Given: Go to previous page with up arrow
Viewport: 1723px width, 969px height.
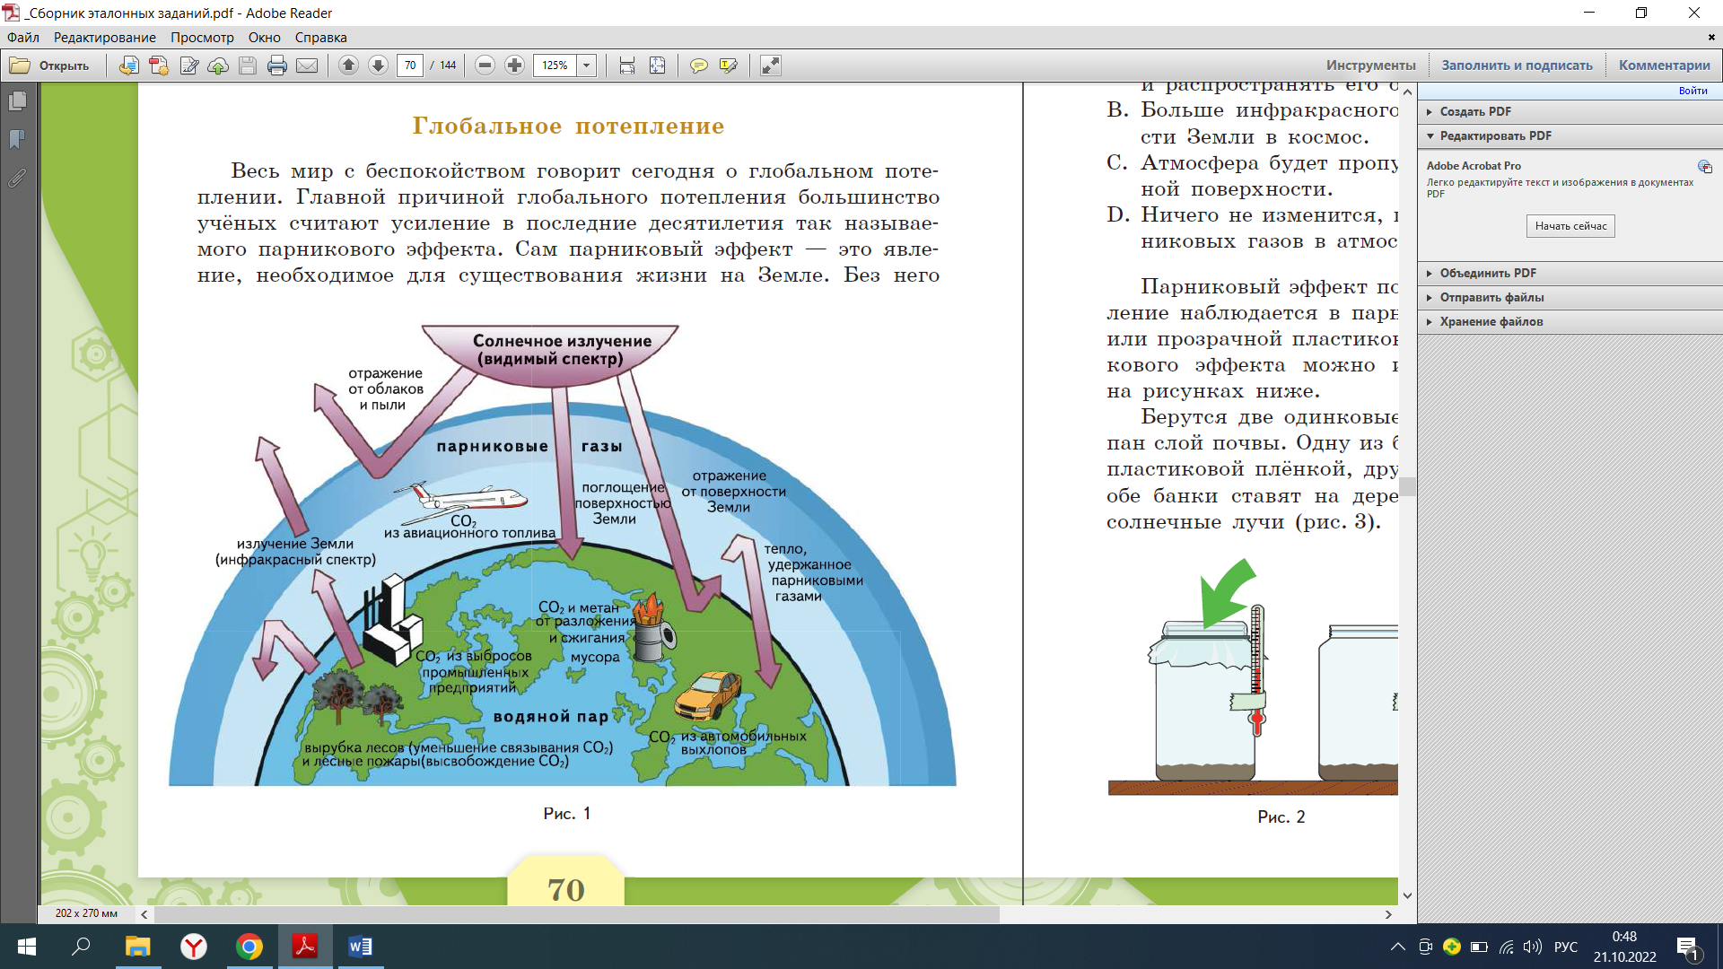Looking at the screenshot, I should 349,65.
